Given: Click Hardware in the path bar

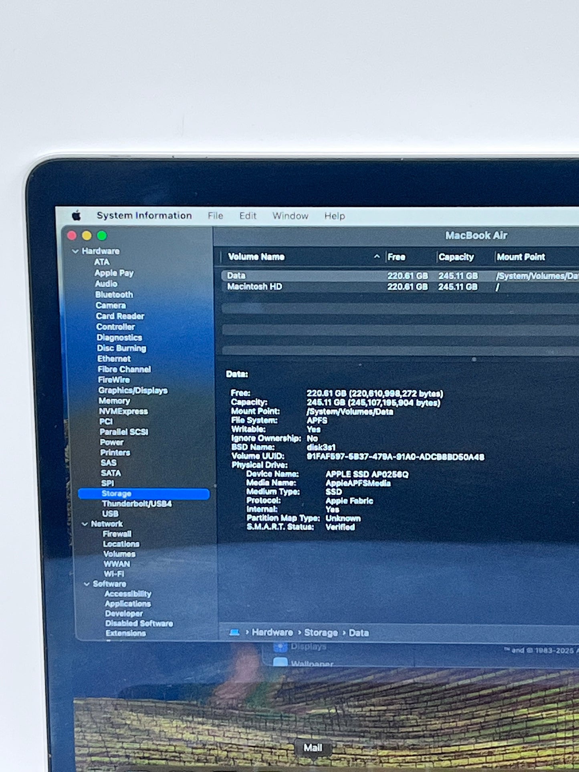Looking at the screenshot, I should click(x=272, y=633).
